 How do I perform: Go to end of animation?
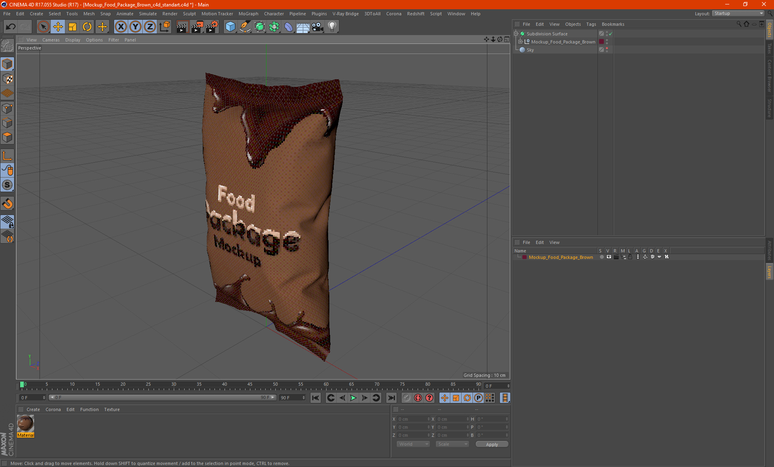391,398
